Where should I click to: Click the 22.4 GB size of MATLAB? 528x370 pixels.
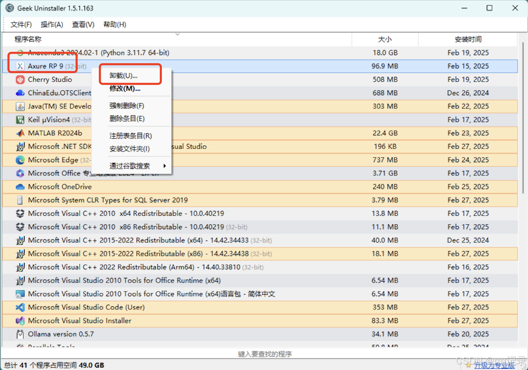pyautogui.click(x=385, y=133)
